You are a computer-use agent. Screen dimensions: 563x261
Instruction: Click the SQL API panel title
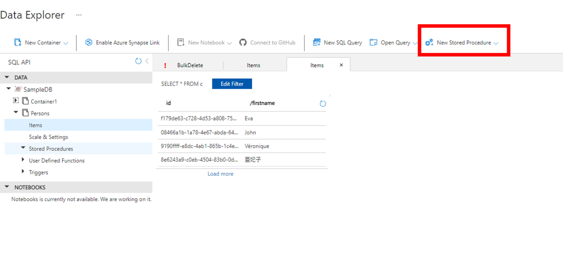click(x=19, y=62)
